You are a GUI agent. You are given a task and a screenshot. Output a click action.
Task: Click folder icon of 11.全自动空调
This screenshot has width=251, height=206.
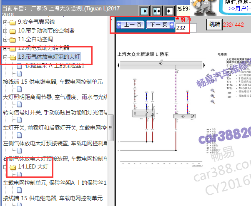[13, 40]
